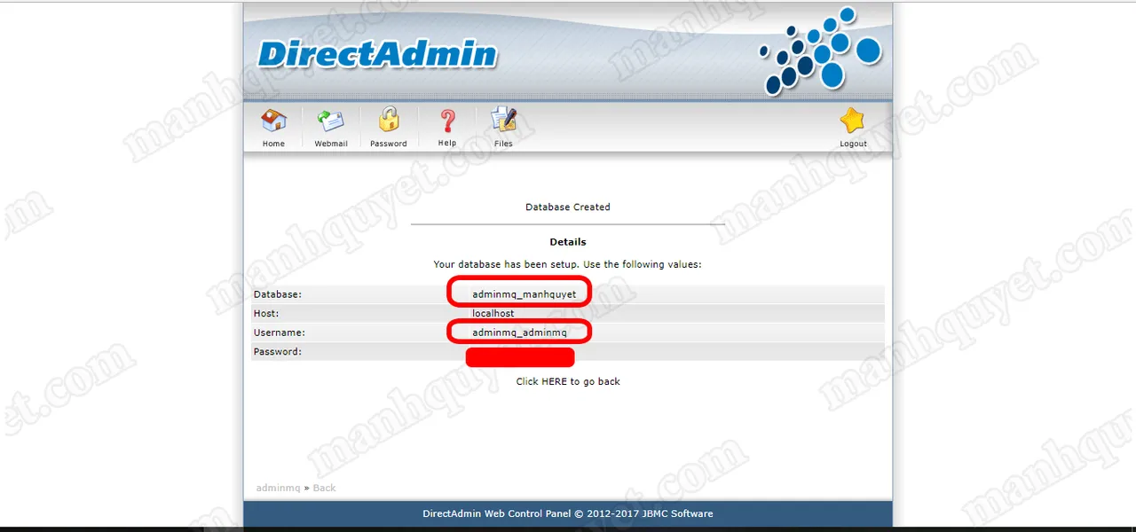Click the Password padlock icon
Image resolution: width=1136 pixels, height=532 pixels.
389,120
